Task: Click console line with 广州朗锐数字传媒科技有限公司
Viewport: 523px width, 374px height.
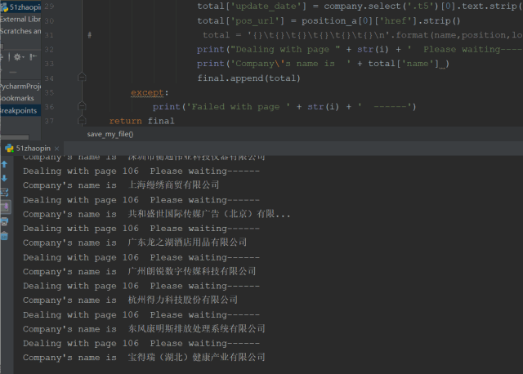Action: point(140,271)
